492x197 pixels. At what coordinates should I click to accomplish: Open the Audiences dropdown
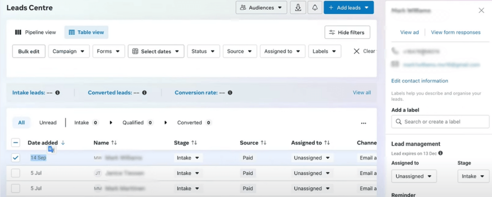(x=261, y=8)
